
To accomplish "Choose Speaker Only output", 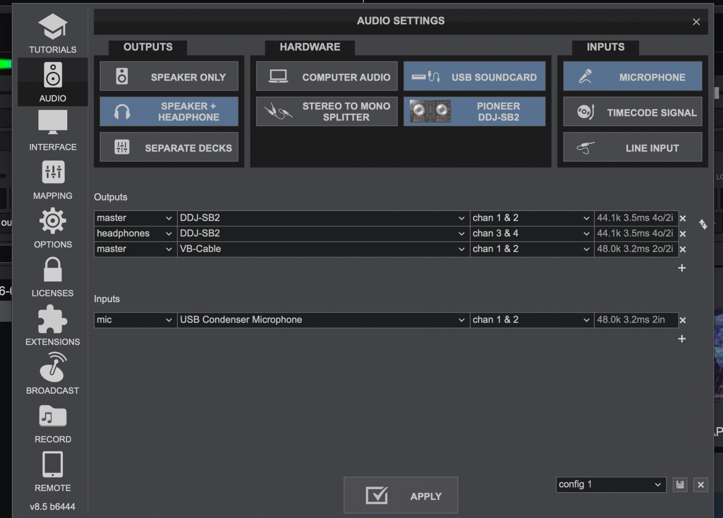I will (169, 76).
